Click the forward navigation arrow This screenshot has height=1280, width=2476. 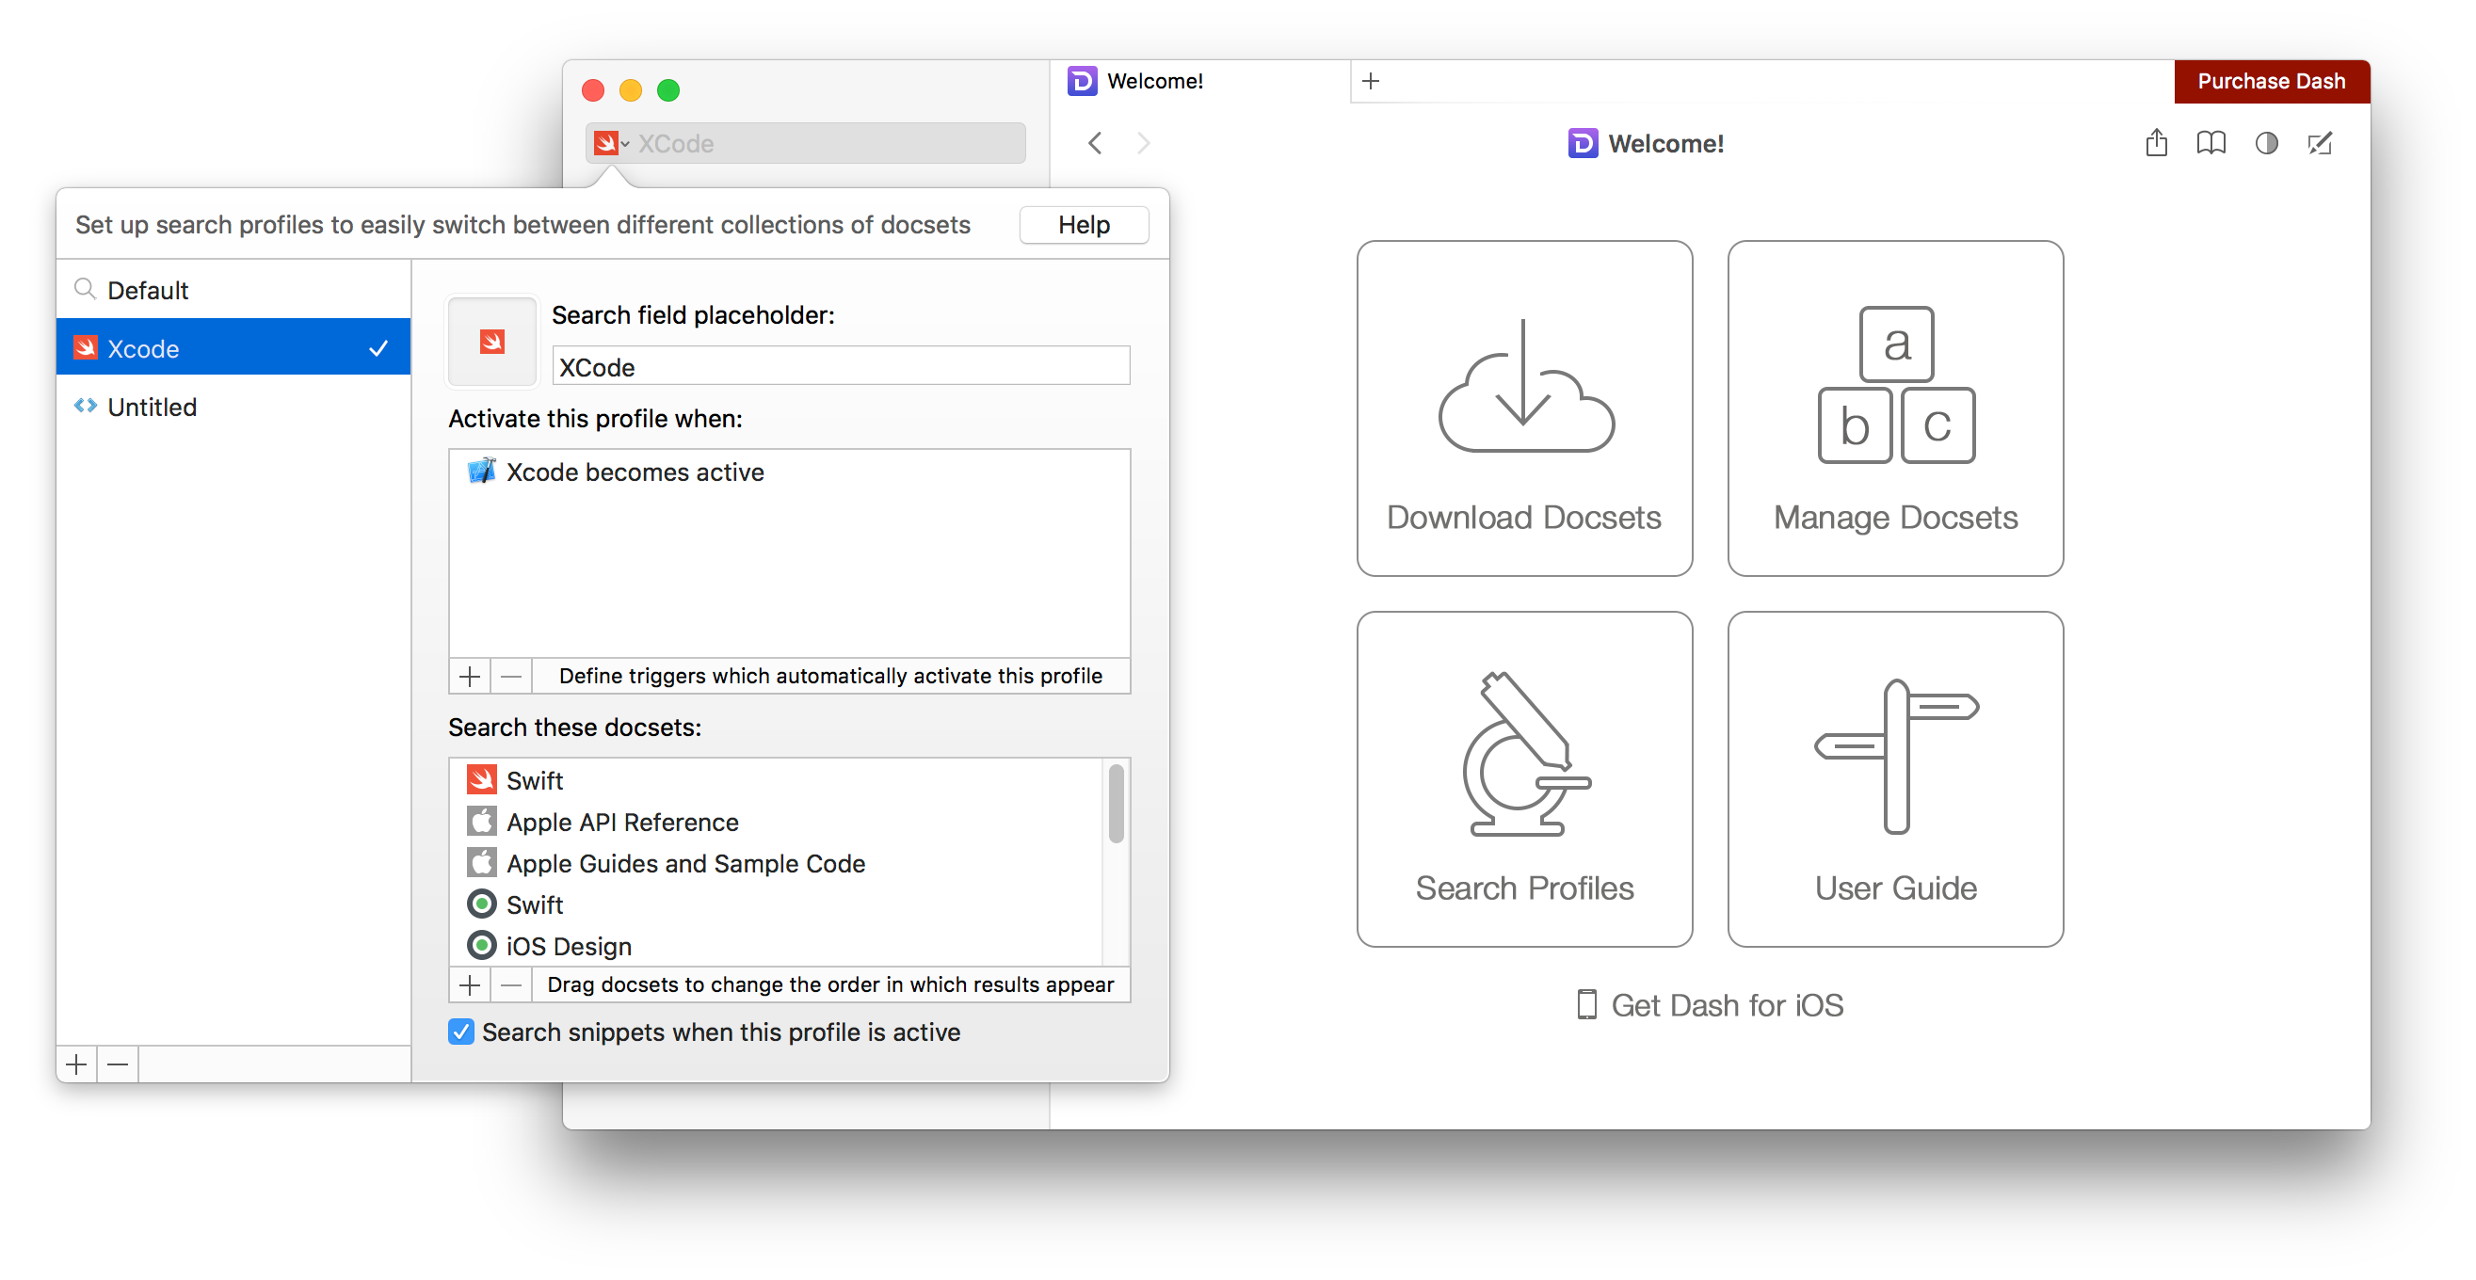[1144, 142]
